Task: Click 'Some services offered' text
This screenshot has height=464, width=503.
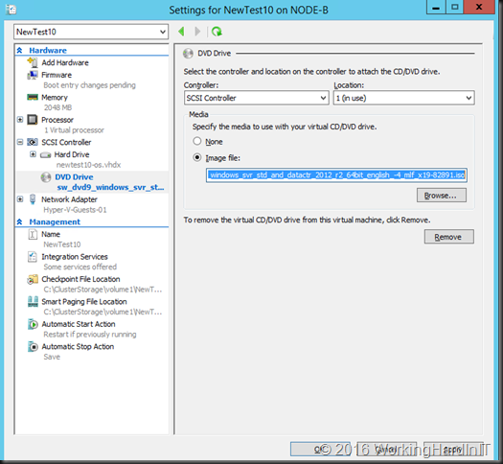Action: [x=80, y=267]
